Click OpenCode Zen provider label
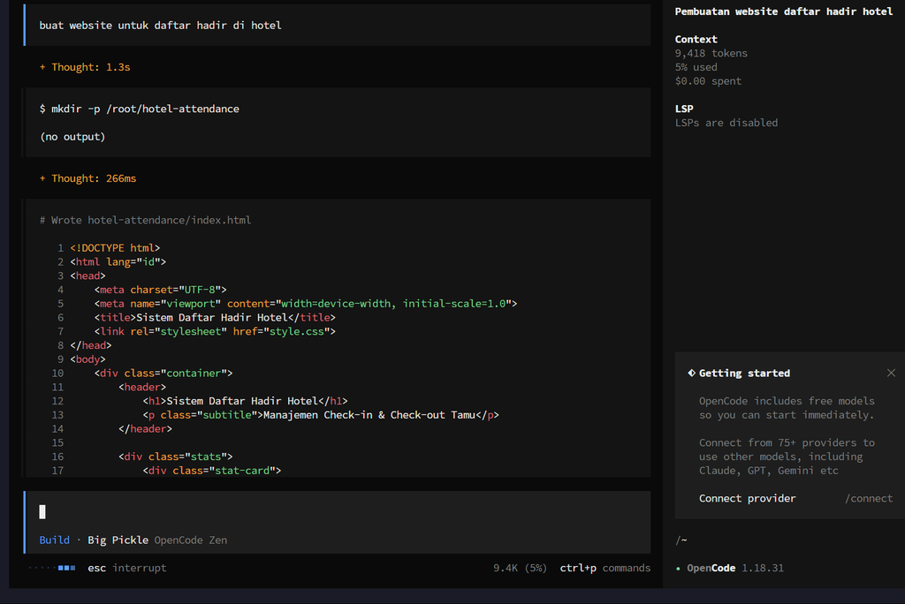 tap(191, 540)
